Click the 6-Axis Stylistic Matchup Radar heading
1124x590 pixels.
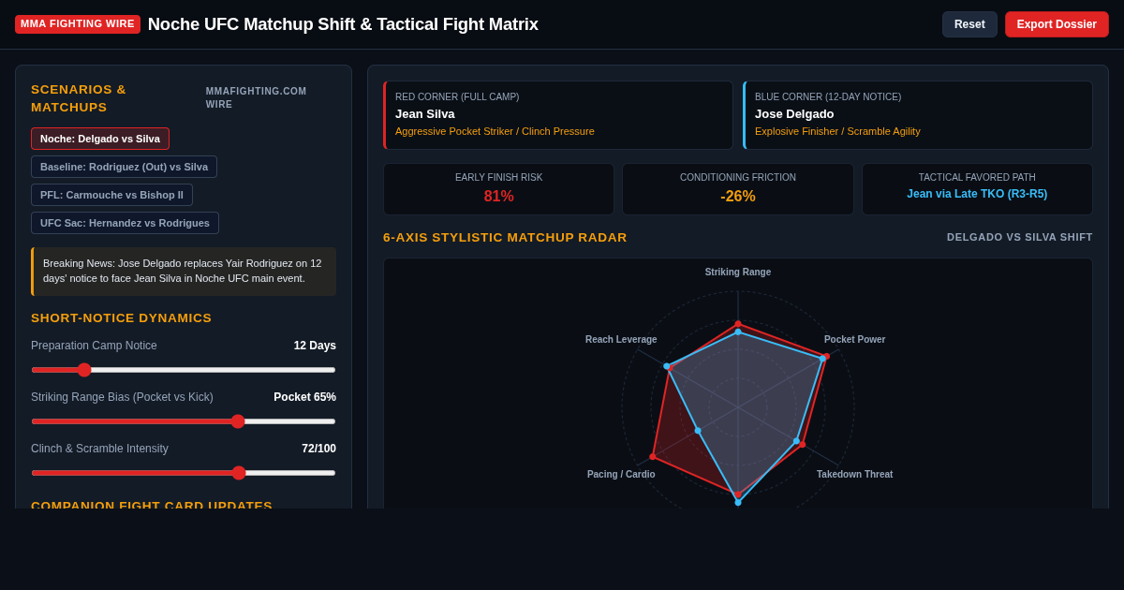[505, 238]
